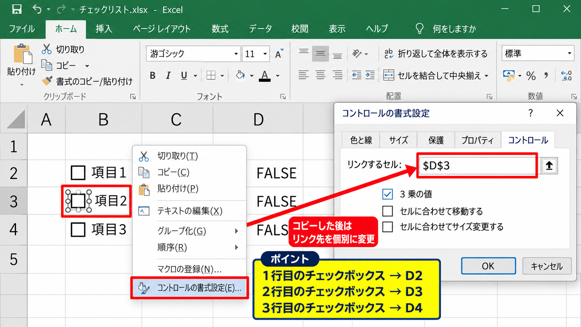The image size is (581, 327).
Task: Expand the merge and center dropdown arrow
Action: click(486, 75)
